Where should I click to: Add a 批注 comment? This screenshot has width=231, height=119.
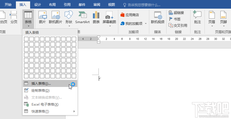(x=198, y=17)
